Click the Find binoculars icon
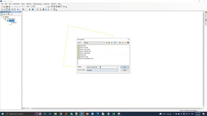This screenshot has height=116, width=207. [x=43, y=9]
